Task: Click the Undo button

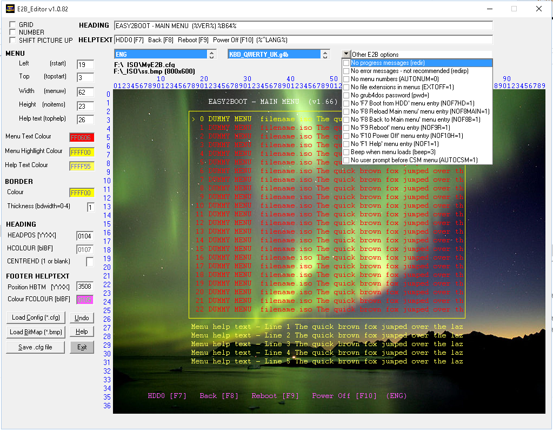Action: click(x=82, y=318)
